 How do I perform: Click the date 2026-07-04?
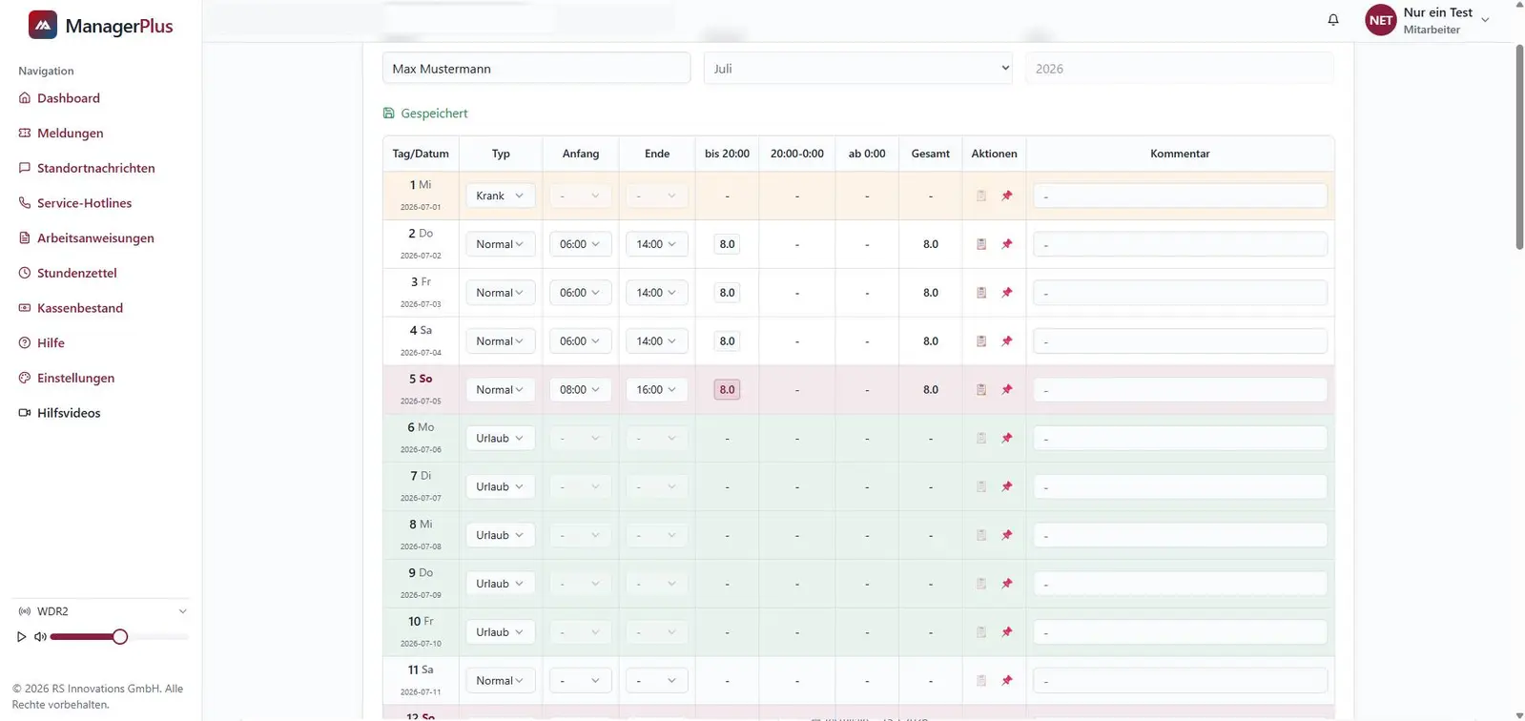point(421,353)
